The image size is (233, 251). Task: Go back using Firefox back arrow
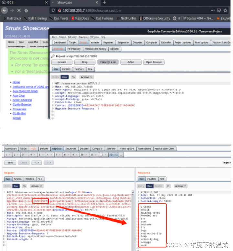[5, 11]
